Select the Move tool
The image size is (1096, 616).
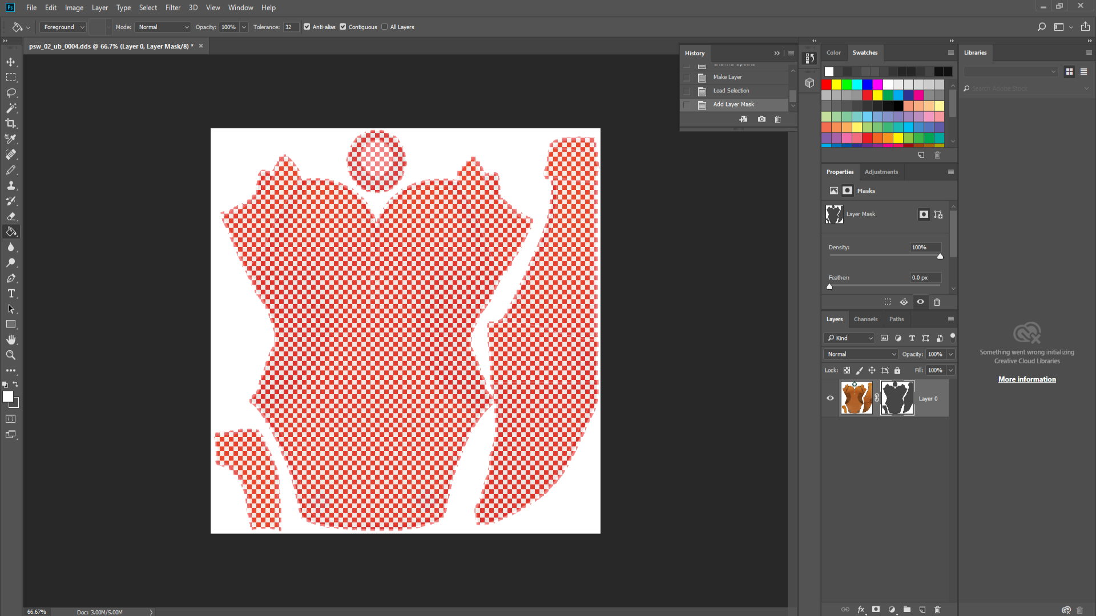coord(11,62)
